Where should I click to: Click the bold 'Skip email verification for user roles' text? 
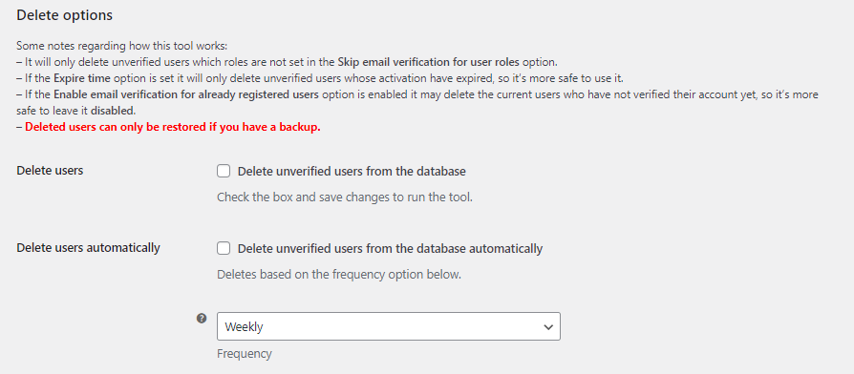[429, 61]
